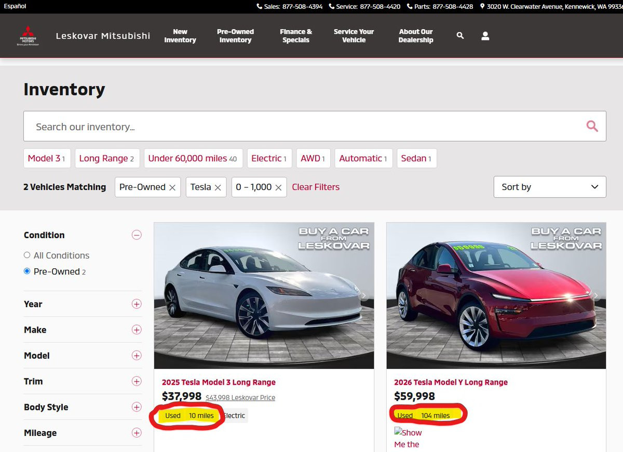Switch the site language to Español
The width and height of the screenshot is (623, 452).
tap(15, 6)
